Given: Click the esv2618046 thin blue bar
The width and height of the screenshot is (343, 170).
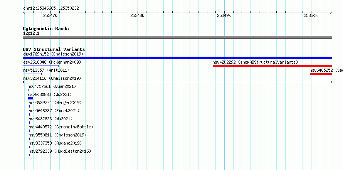Looking at the screenshot, I should click(41, 66).
